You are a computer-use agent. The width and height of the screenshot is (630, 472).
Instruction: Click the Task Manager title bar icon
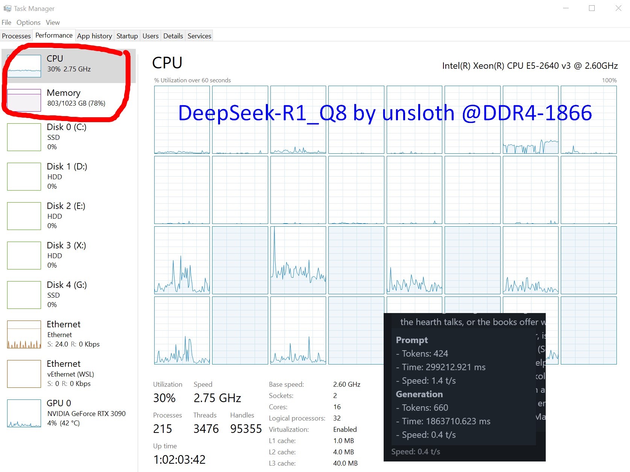tap(7, 8)
